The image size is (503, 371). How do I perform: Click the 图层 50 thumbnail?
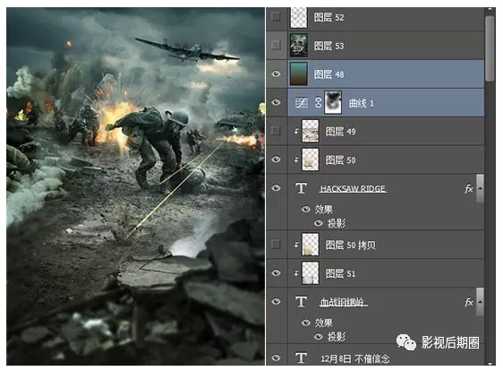pyautogui.click(x=311, y=160)
